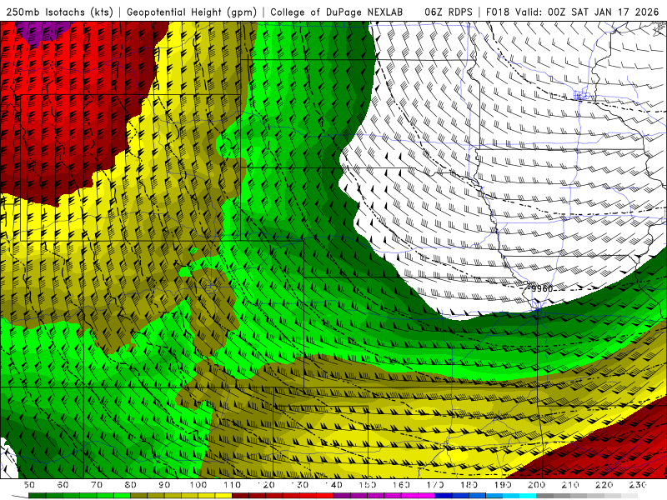Click the '80' color scale label
Image resolution: width=667 pixels, height=500 pixels.
tap(131, 485)
